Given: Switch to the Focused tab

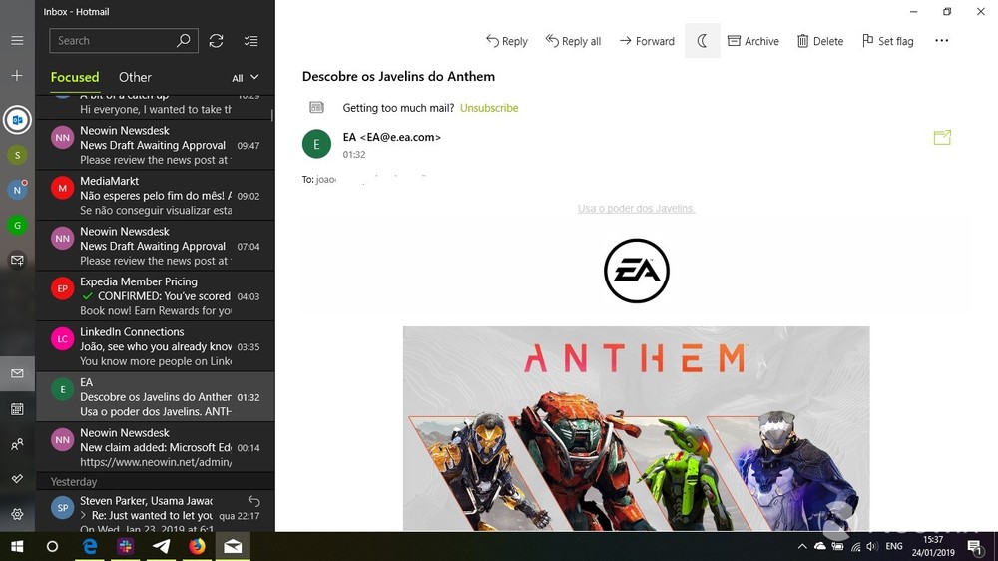Looking at the screenshot, I should (x=75, y=77).
